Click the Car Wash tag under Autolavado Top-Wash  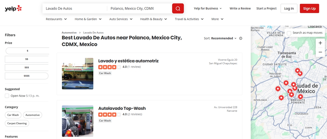click(105, 121)
